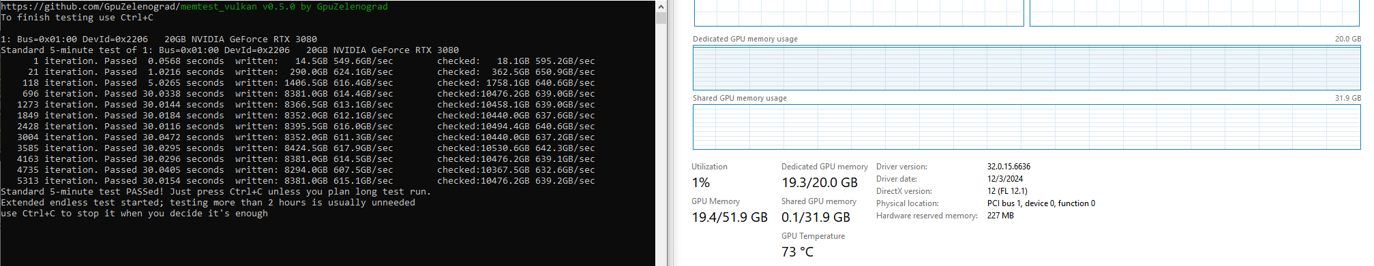
Task: Click the 19.3/20.0 GB dedicated memory value
Action: click(x=820, y=182)
